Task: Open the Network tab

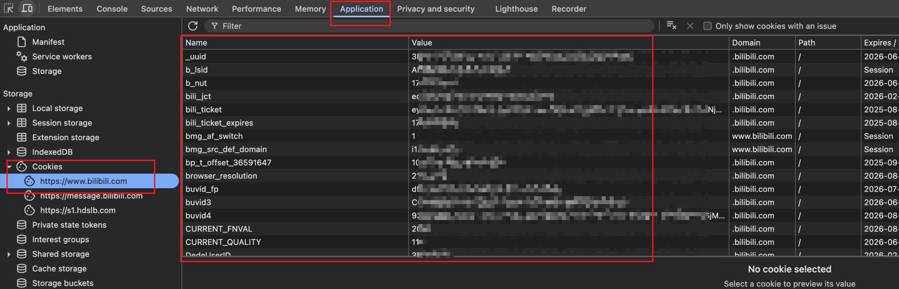Action: coord(202,9)
